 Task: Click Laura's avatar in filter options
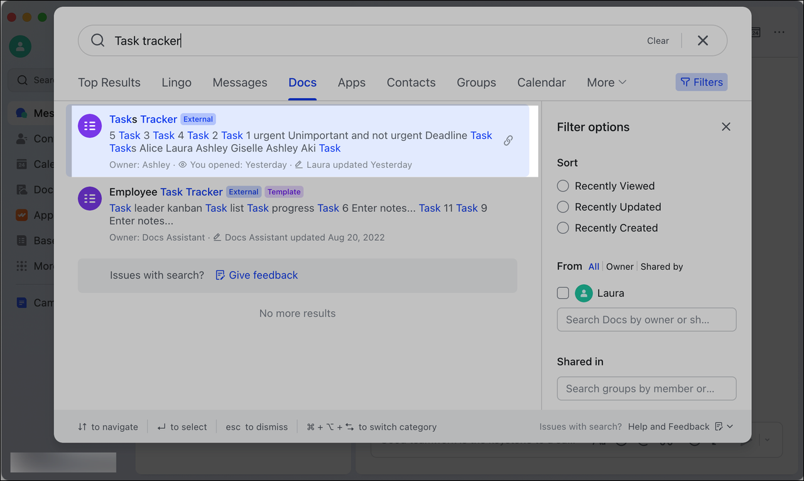point(584,293)
